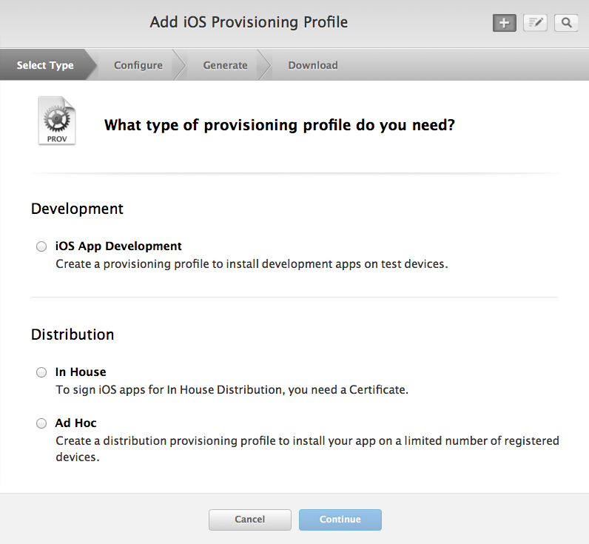Select the Ad Hoc radio button
Image resolution: width=589 pixels, height=544 pixels.
pos(41,424)
